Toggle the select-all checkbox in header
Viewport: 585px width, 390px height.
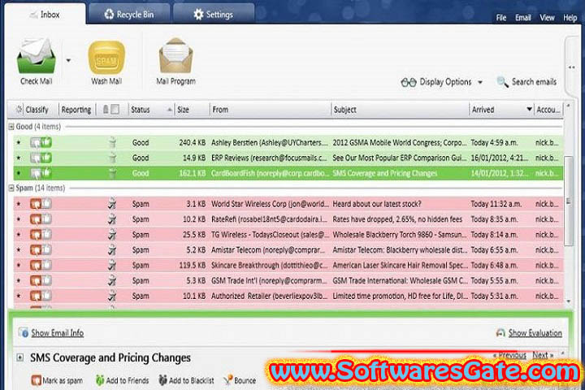click(x=115, y=110)
